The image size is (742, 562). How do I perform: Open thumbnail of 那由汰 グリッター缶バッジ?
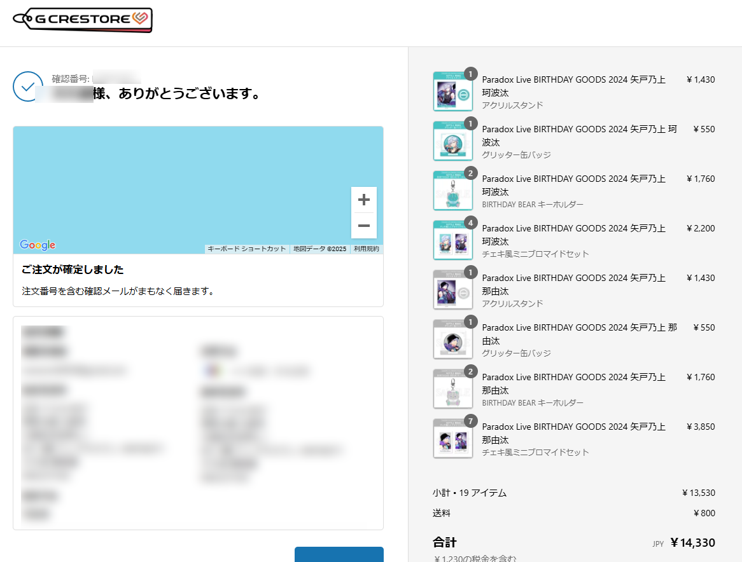[453, 340]
